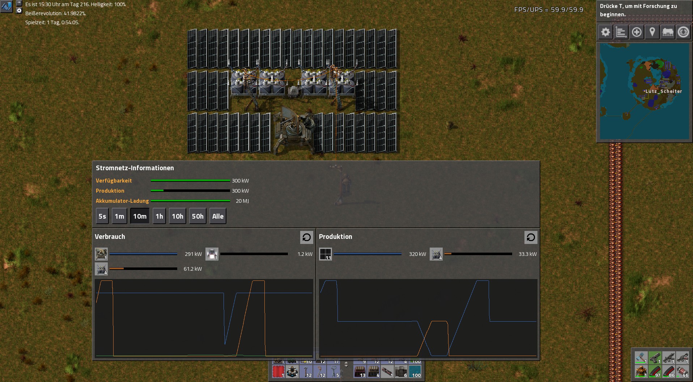Open the map pin marker button
Viewport: 693px width, 382px height.
click(x=652, y=32)
